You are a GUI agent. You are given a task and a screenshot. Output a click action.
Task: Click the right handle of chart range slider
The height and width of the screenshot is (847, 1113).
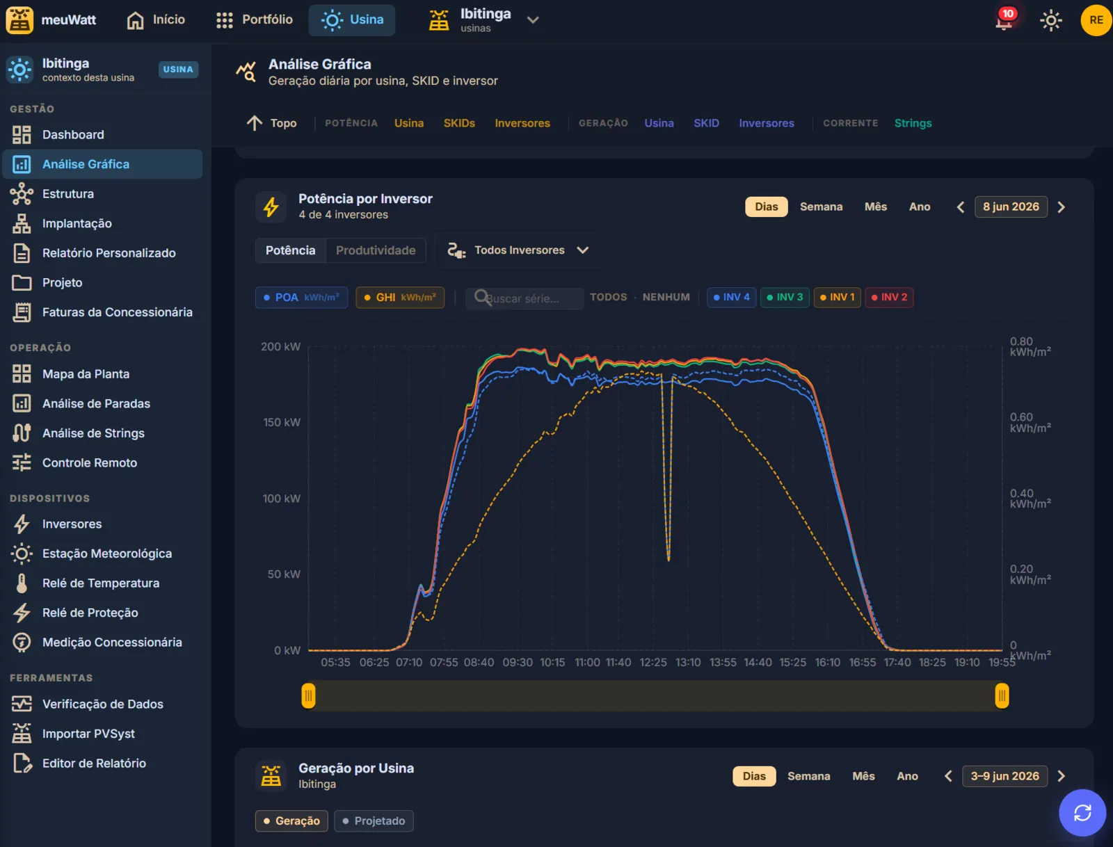click(1002, 695)
